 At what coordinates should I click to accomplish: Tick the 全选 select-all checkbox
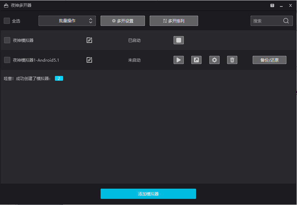click(7, 21)
